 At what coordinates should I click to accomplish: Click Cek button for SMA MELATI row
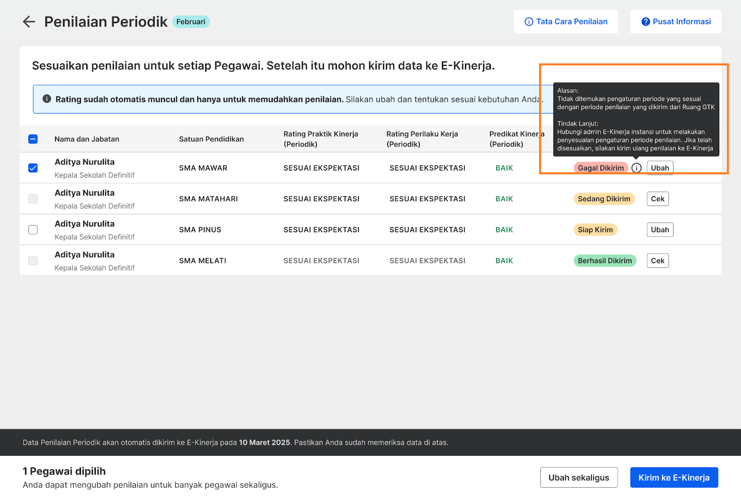point(658,260)
